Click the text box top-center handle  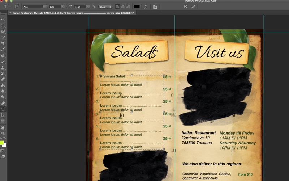coord(132,75)
